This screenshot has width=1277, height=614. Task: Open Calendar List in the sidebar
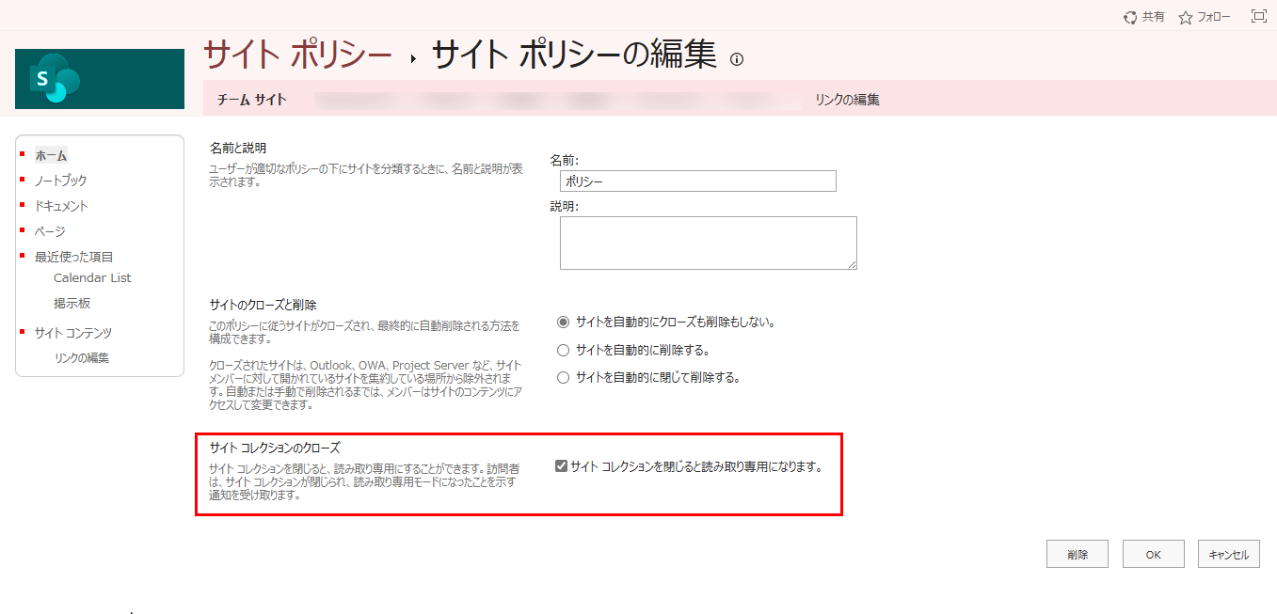pos(94,277)
